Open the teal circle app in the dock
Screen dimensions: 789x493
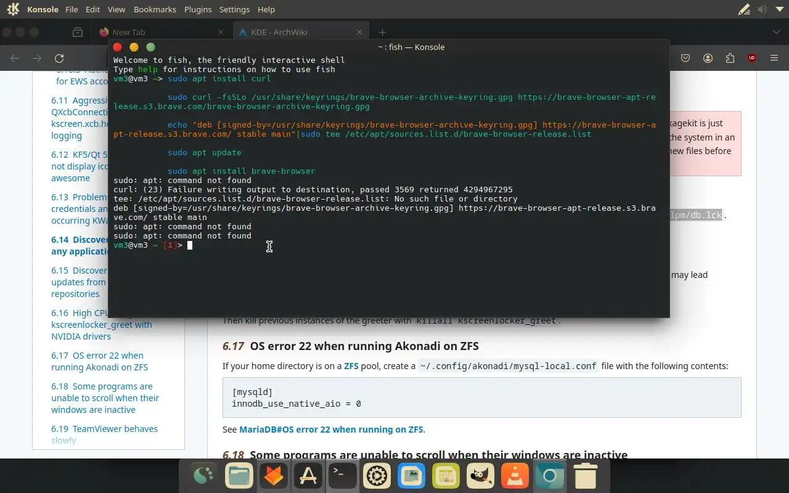pos(549,475)
